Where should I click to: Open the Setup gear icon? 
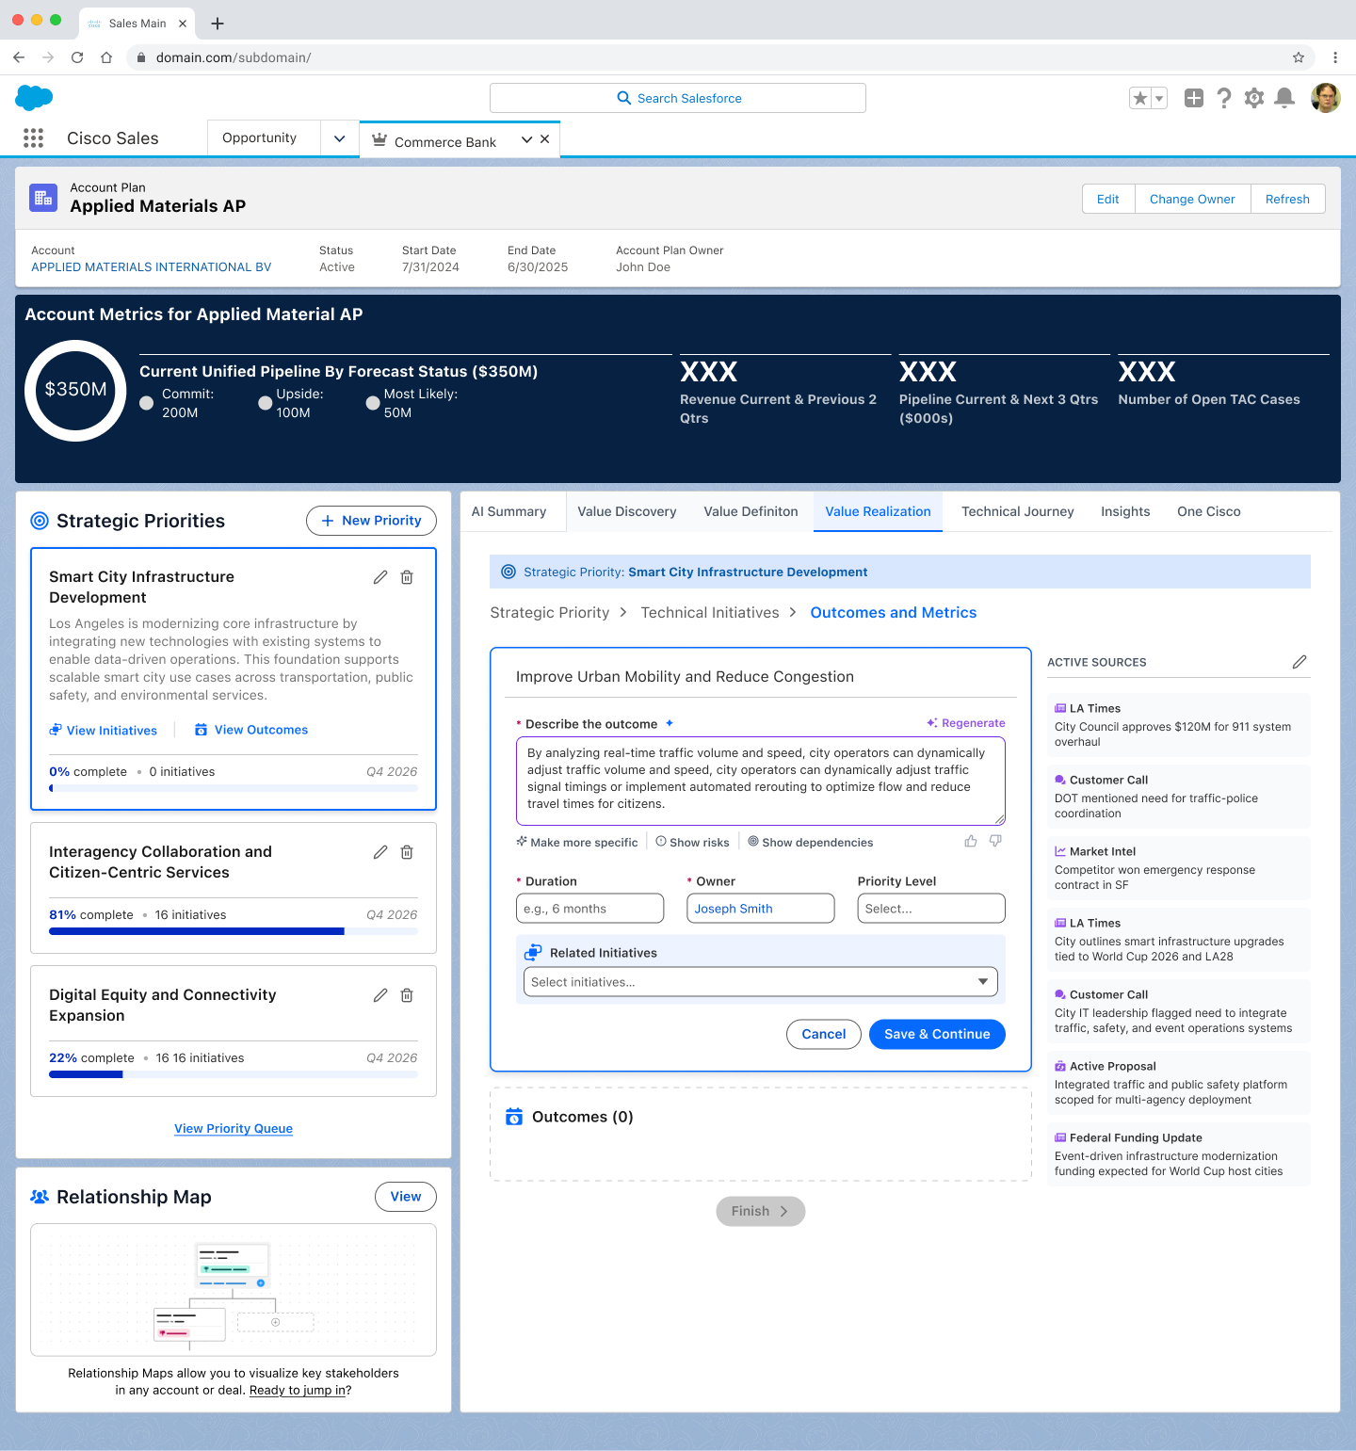pos(1253,98)
